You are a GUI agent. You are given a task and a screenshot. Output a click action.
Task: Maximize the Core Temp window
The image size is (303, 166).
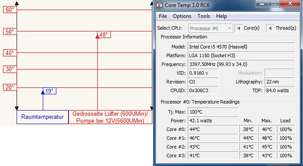point(273,3)
